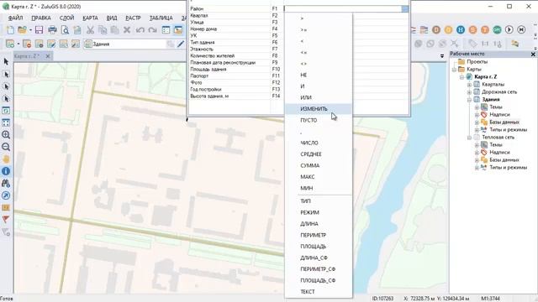The width and height of the screenshot is (538, 302).
Task: Open the ВИД menu
Action: [112, 18]
